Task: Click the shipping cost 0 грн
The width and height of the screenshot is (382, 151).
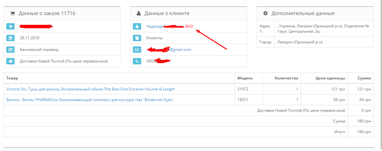Action: (x=366, y=110)
